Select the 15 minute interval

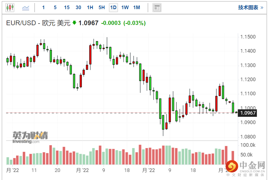(x=67, y=7)
